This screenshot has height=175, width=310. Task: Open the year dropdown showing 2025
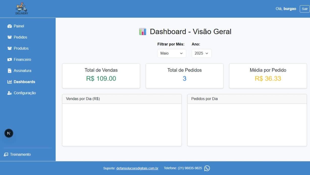201,53
